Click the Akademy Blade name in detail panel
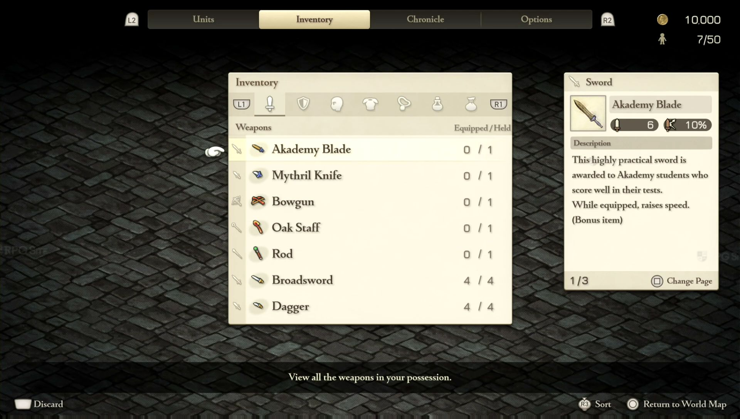Image resolution: width=740 pixels, height=419 pixels. [661, 104]
